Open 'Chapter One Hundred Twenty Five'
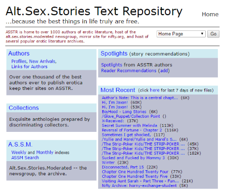The height and width of the screenshot is (192, 225). point(134,176)
